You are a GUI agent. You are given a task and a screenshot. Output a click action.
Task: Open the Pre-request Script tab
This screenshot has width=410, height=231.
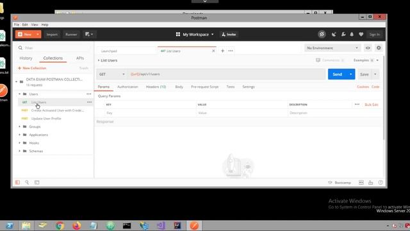(205, 87)
